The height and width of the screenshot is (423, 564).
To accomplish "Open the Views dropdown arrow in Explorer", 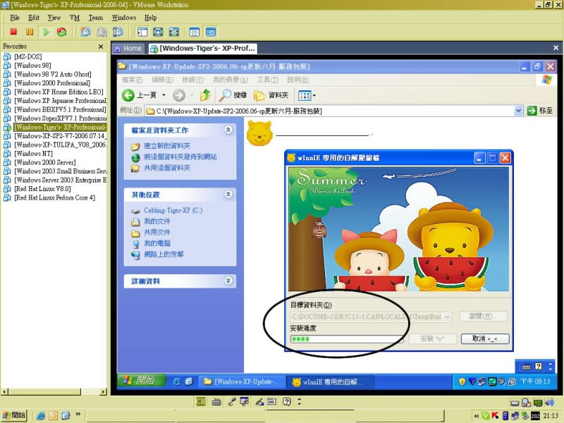I will click(314, 95).
